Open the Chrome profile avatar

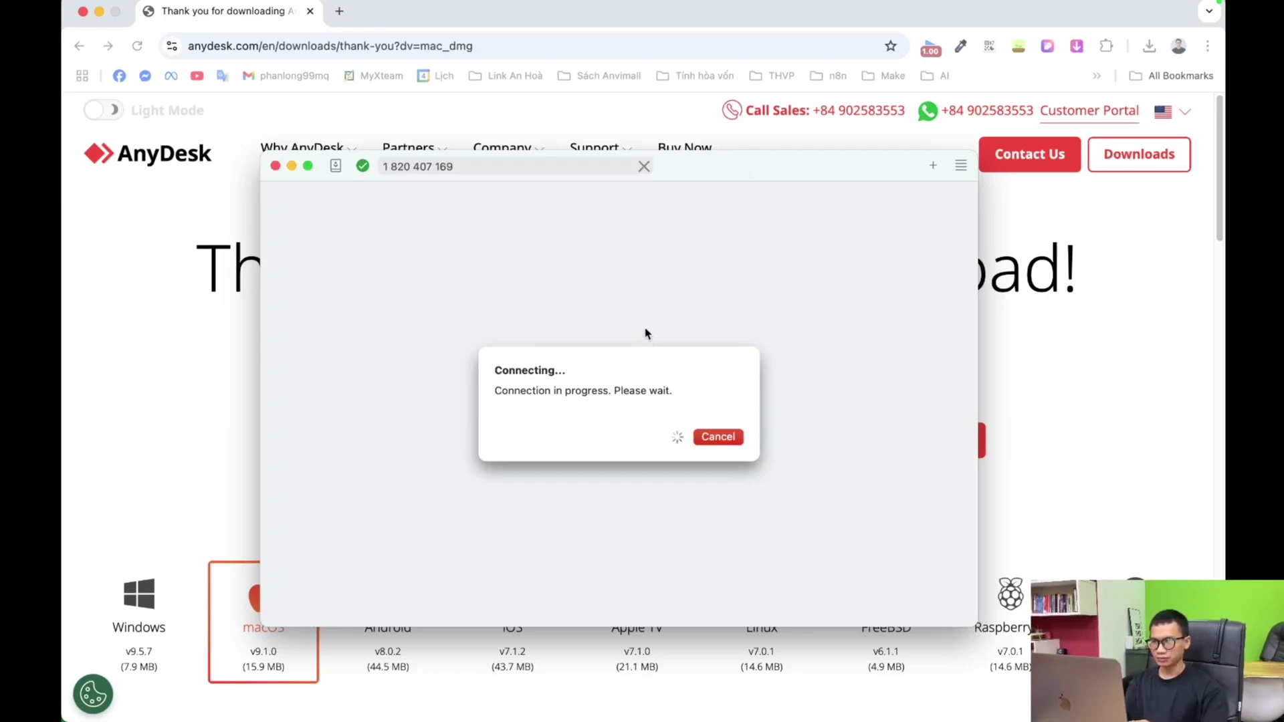(1178, 46)
